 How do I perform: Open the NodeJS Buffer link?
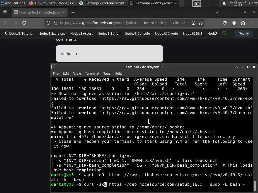(109, 33)
